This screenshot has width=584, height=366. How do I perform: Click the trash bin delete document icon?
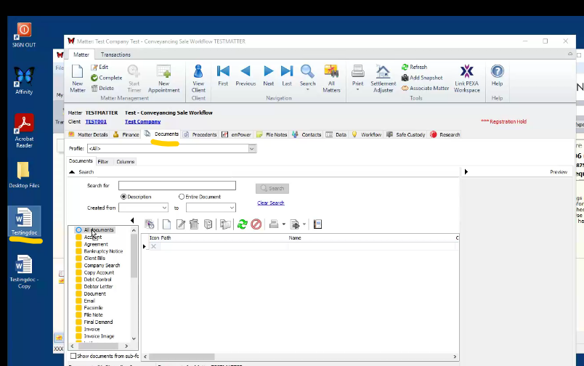pyautogui.click(x=194, y=224)
